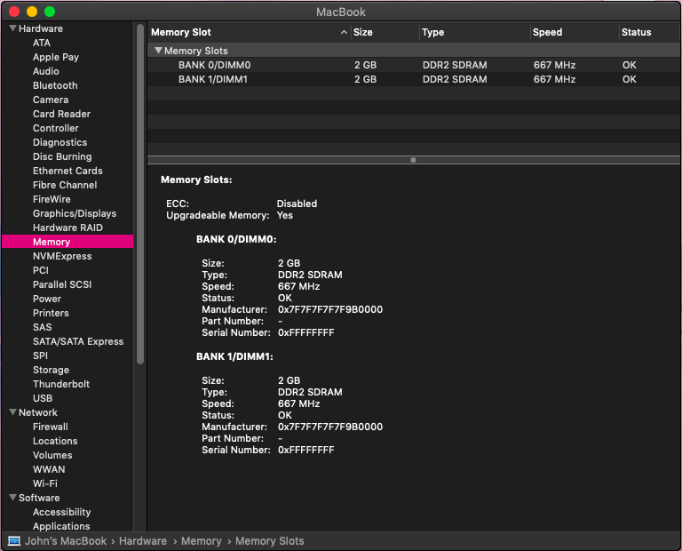This screenshot has width=682, height=551.
Task: Select FireWire in the sidebar
Action: (x=52, y=199)
